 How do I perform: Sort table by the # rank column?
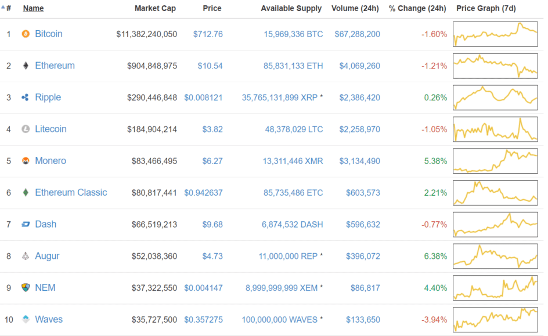(8, 8)
